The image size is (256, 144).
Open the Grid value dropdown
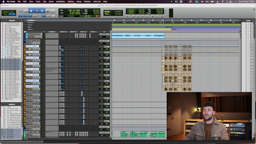(122, 12)
